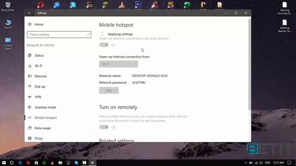Viewport: 296px width, 166px height.
Task: Open the Control Panel desktop icon
Action: [8, 44]
